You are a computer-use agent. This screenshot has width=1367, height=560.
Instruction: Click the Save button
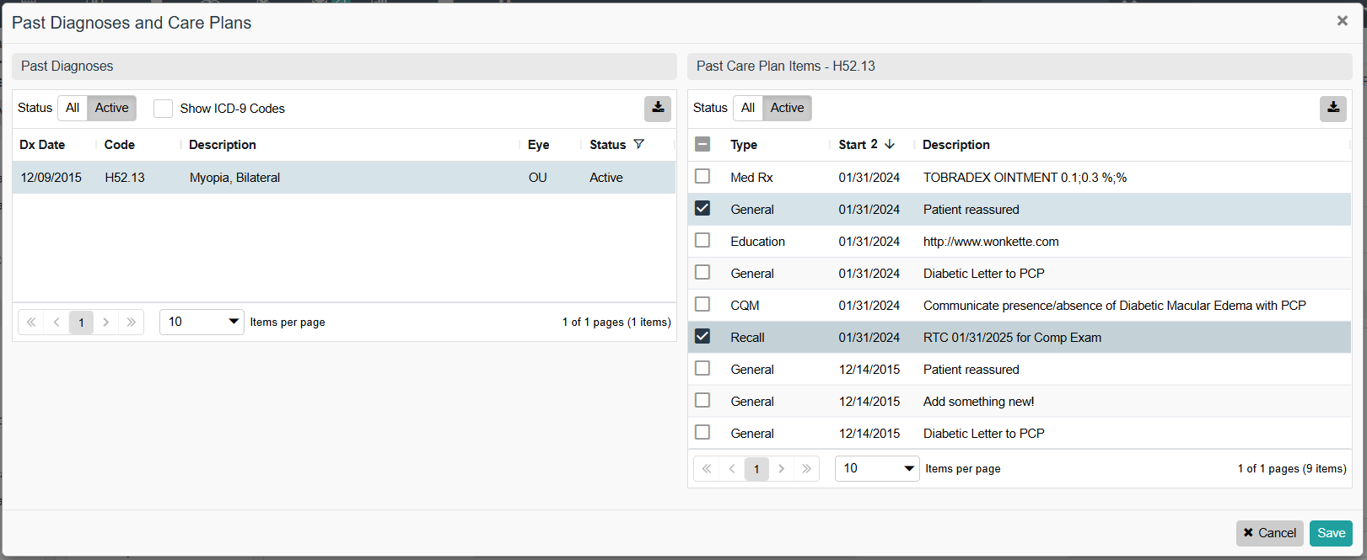click(x=1331, y=533)
